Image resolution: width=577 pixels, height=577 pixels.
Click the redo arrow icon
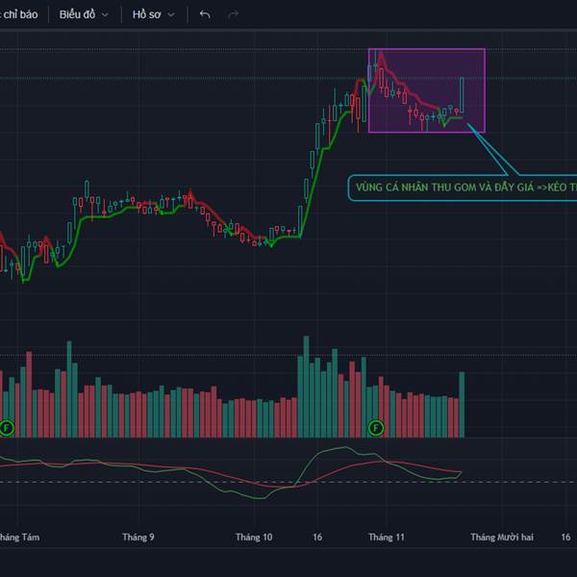[x=234, y=14]
